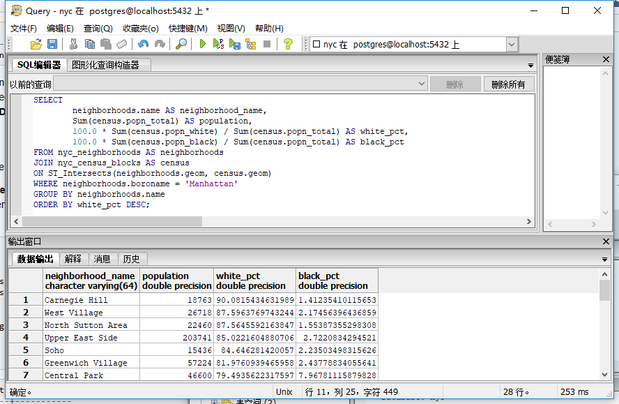Click the 删除所有 button
619x404 pixels.
click(509, 84)
